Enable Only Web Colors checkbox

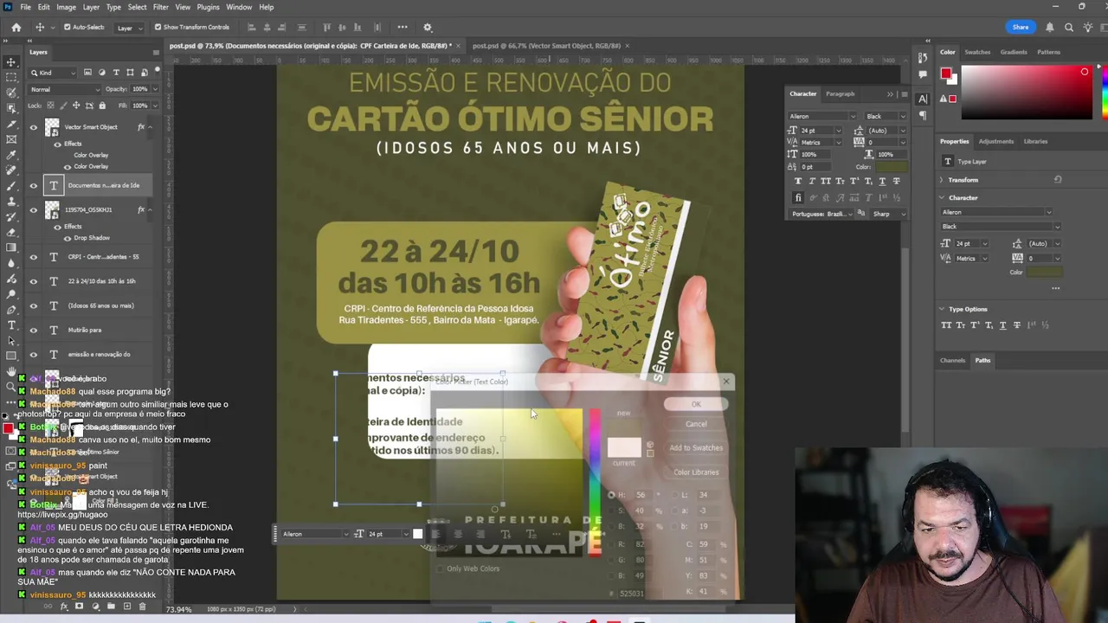point(441,568)
